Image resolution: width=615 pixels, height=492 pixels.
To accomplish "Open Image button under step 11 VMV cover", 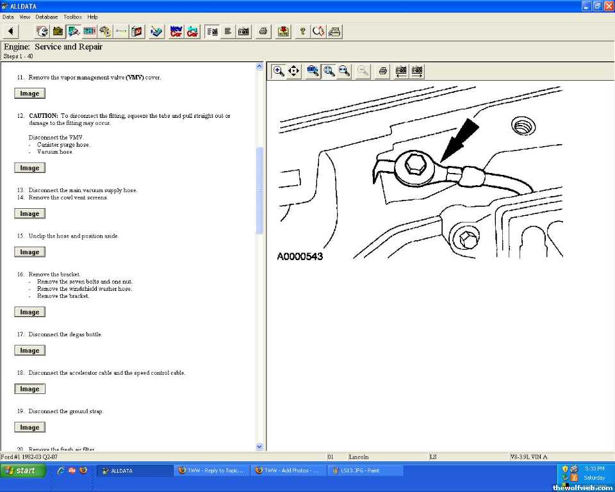I will (x=29, y=94).
